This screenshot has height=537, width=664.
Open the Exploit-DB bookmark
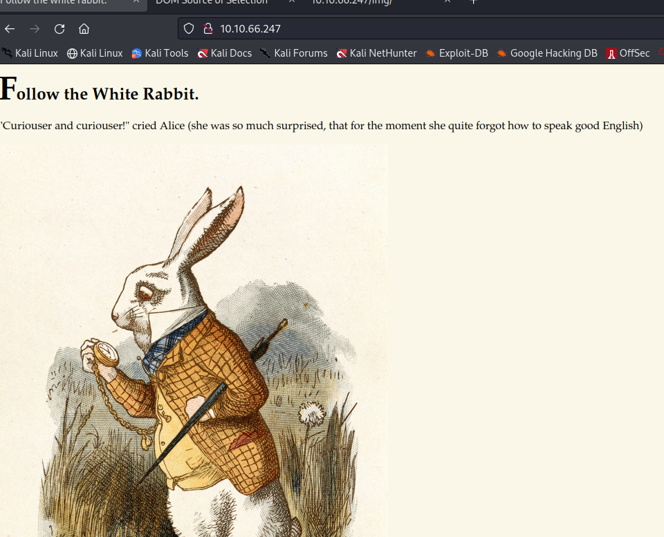(456, 53)
